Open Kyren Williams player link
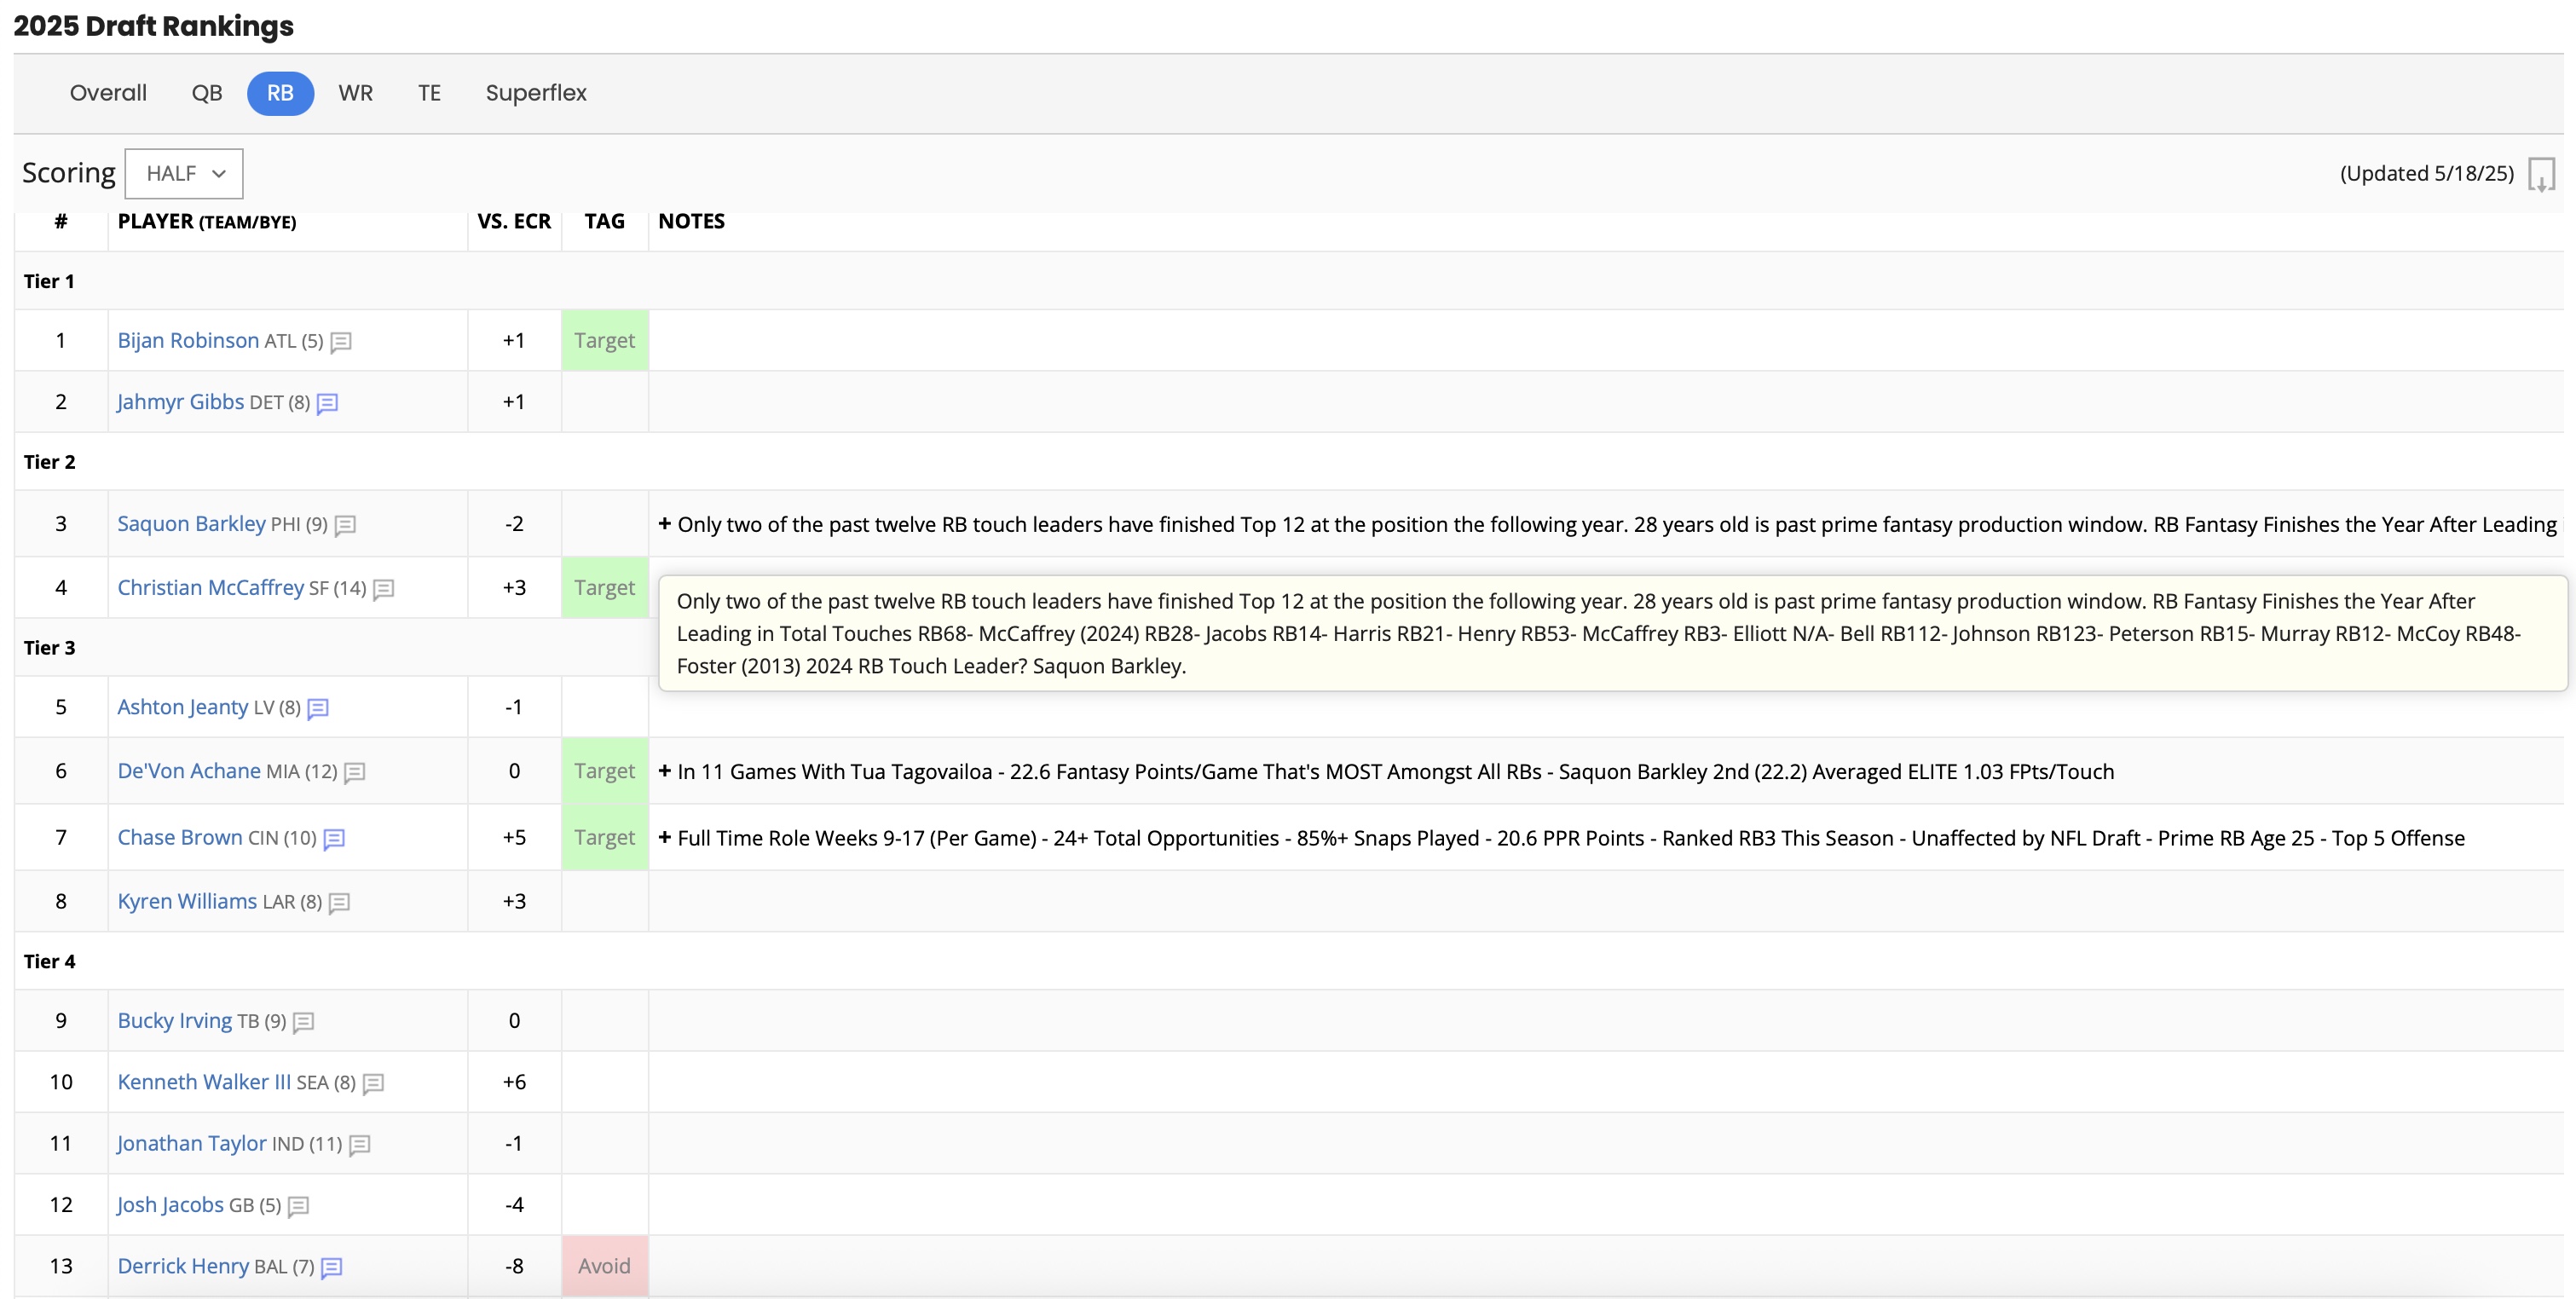Screen dimensions: 2576x1299 click(x=187, y=901)
